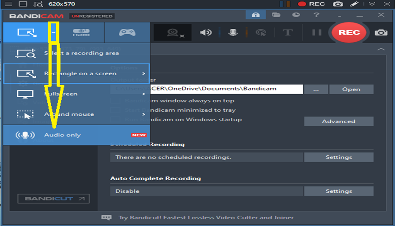Image resolution: width=395 pixels, height=226 pixels.
Task: Click the There are no scheduled recordings field
Action: [x=206, y=157]
